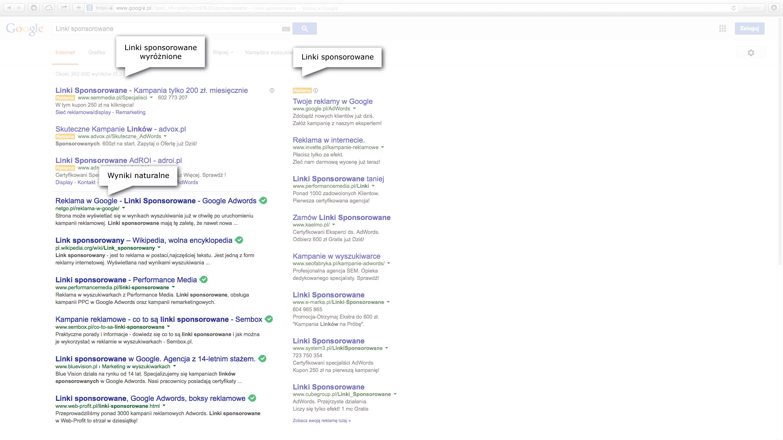This screenshot has width=783, height=440.
Task: Open Narzędzia wyszukiwania tab
Action: click(269, 53)
